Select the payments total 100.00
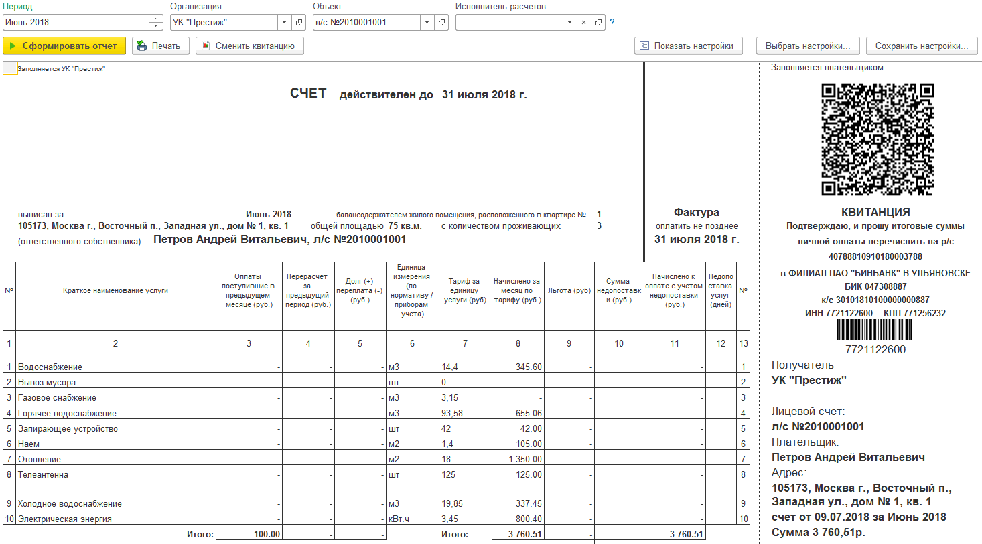Screen dimensions: 982x544 [x=267, y=534]
